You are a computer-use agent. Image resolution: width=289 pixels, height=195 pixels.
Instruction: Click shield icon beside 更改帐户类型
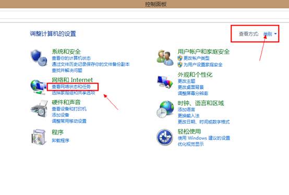pos(180,58)
